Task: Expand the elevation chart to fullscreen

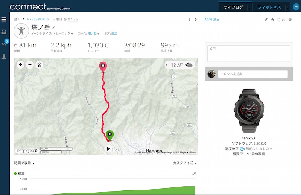Action: (194, 174)
